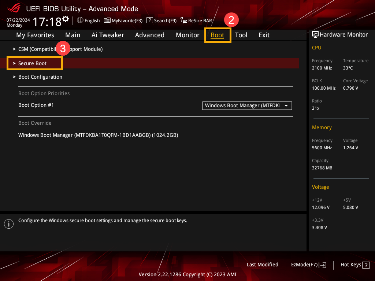
Task: Open the Boot Option #1 dropdown
Action: pyautogui.click(x=247, y=105)
